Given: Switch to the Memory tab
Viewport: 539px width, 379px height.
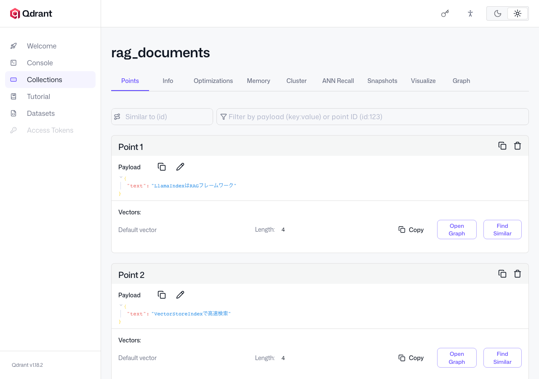Looking at the screenshot, I should pyautogui.click(x=259, y=81).
